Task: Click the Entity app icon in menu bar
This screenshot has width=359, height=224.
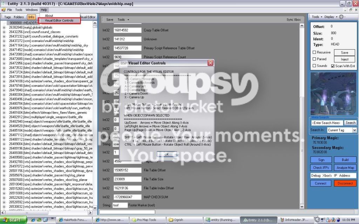Action: pos(3,10)
